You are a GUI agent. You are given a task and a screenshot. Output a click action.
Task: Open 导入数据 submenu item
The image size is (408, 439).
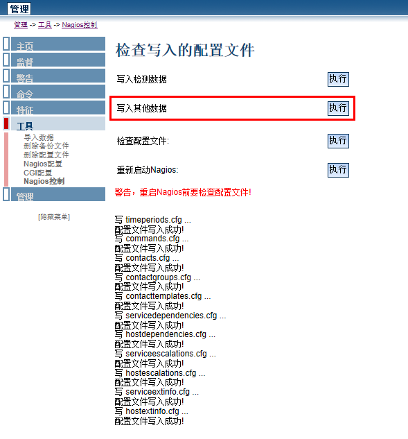[39, 137]
